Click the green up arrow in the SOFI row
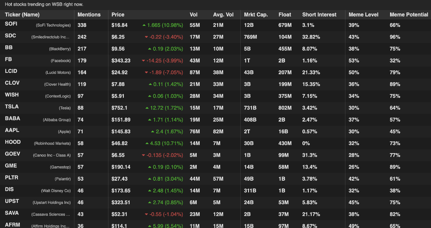 point(144,25)
